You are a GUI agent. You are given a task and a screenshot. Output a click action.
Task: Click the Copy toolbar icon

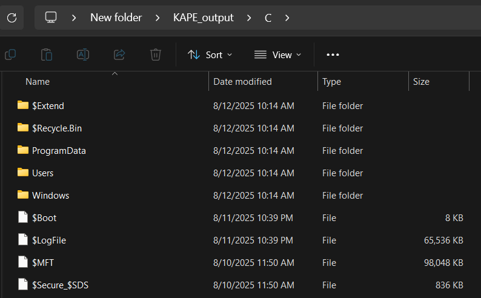[x=10, y=55]
